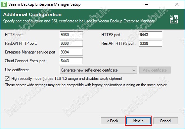This screenshot has height=129, width=185.
Task: Click the 'Use certificate:' label
Action: tap(17, 70)
